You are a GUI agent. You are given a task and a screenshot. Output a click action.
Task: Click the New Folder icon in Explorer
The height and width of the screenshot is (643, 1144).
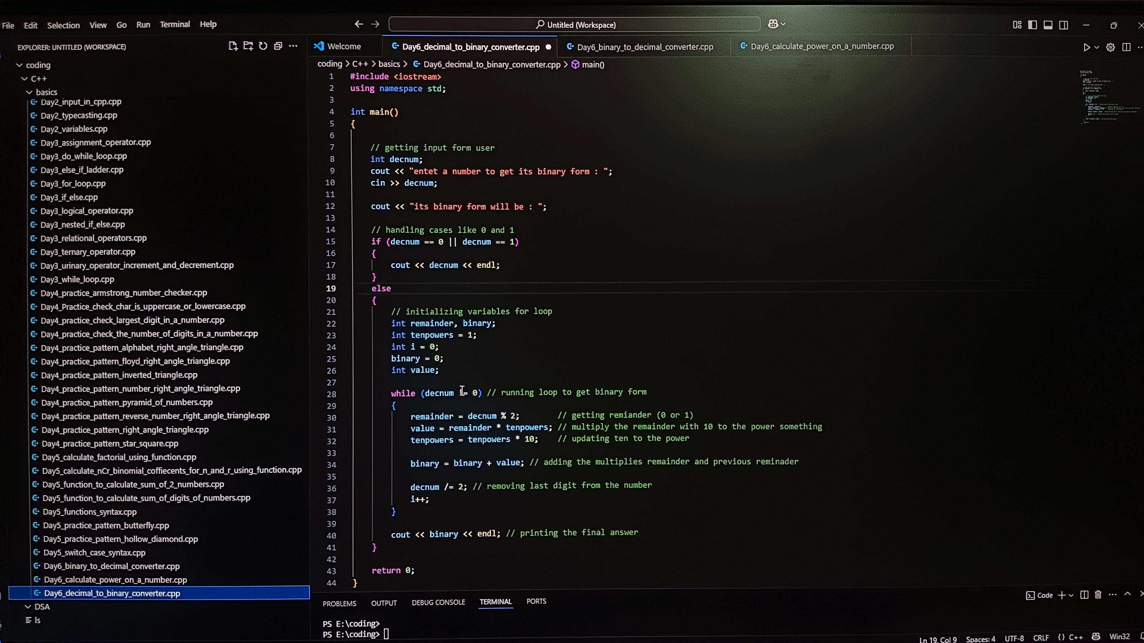pos(248,46)
